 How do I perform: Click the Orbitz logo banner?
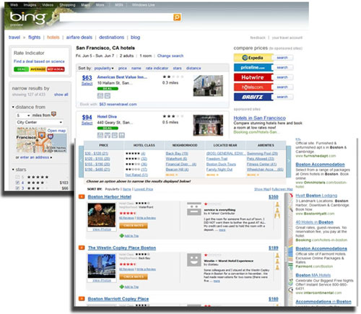click(x=253, y=97)
